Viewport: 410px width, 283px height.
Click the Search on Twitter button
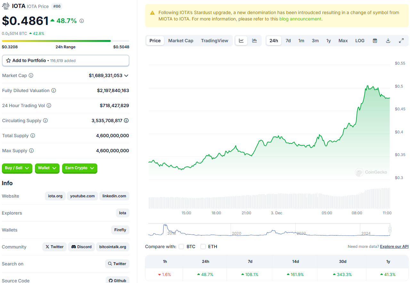[x=117, y=264]
